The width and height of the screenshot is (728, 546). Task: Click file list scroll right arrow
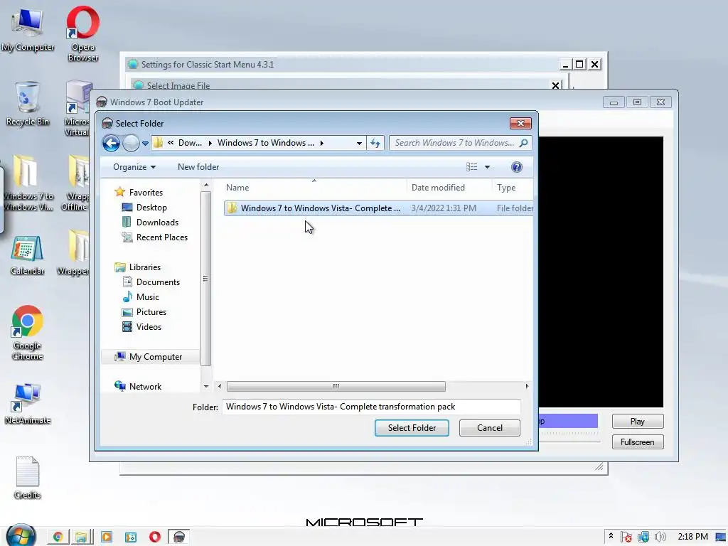pos(527,386)
